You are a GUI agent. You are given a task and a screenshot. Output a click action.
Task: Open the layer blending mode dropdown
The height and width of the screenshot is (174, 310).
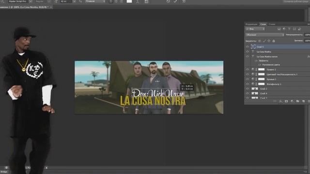(x=265, y=35)
